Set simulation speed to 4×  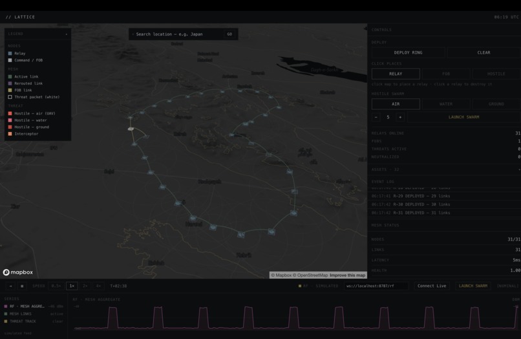click(98, 286)
